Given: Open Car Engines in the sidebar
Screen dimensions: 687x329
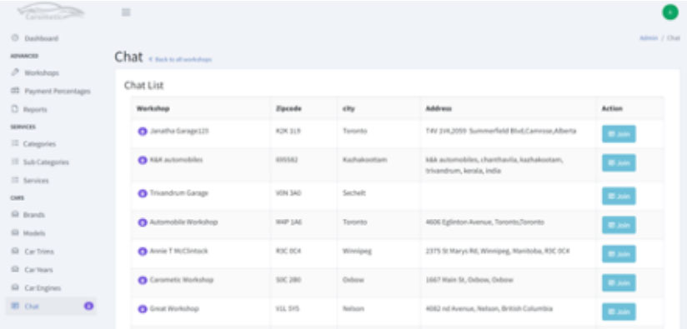Looking at the screenshot, I should coord(43,288).
